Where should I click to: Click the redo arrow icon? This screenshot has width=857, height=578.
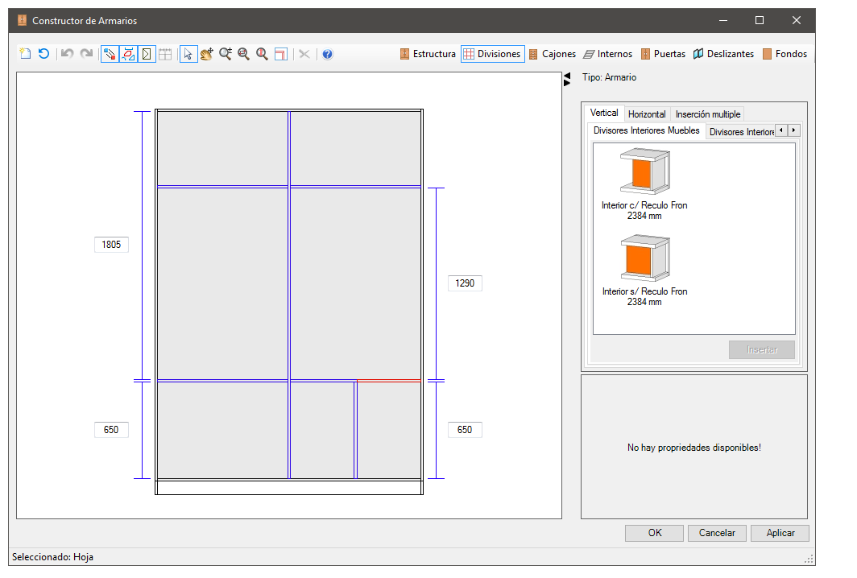[x=86, y=54]
